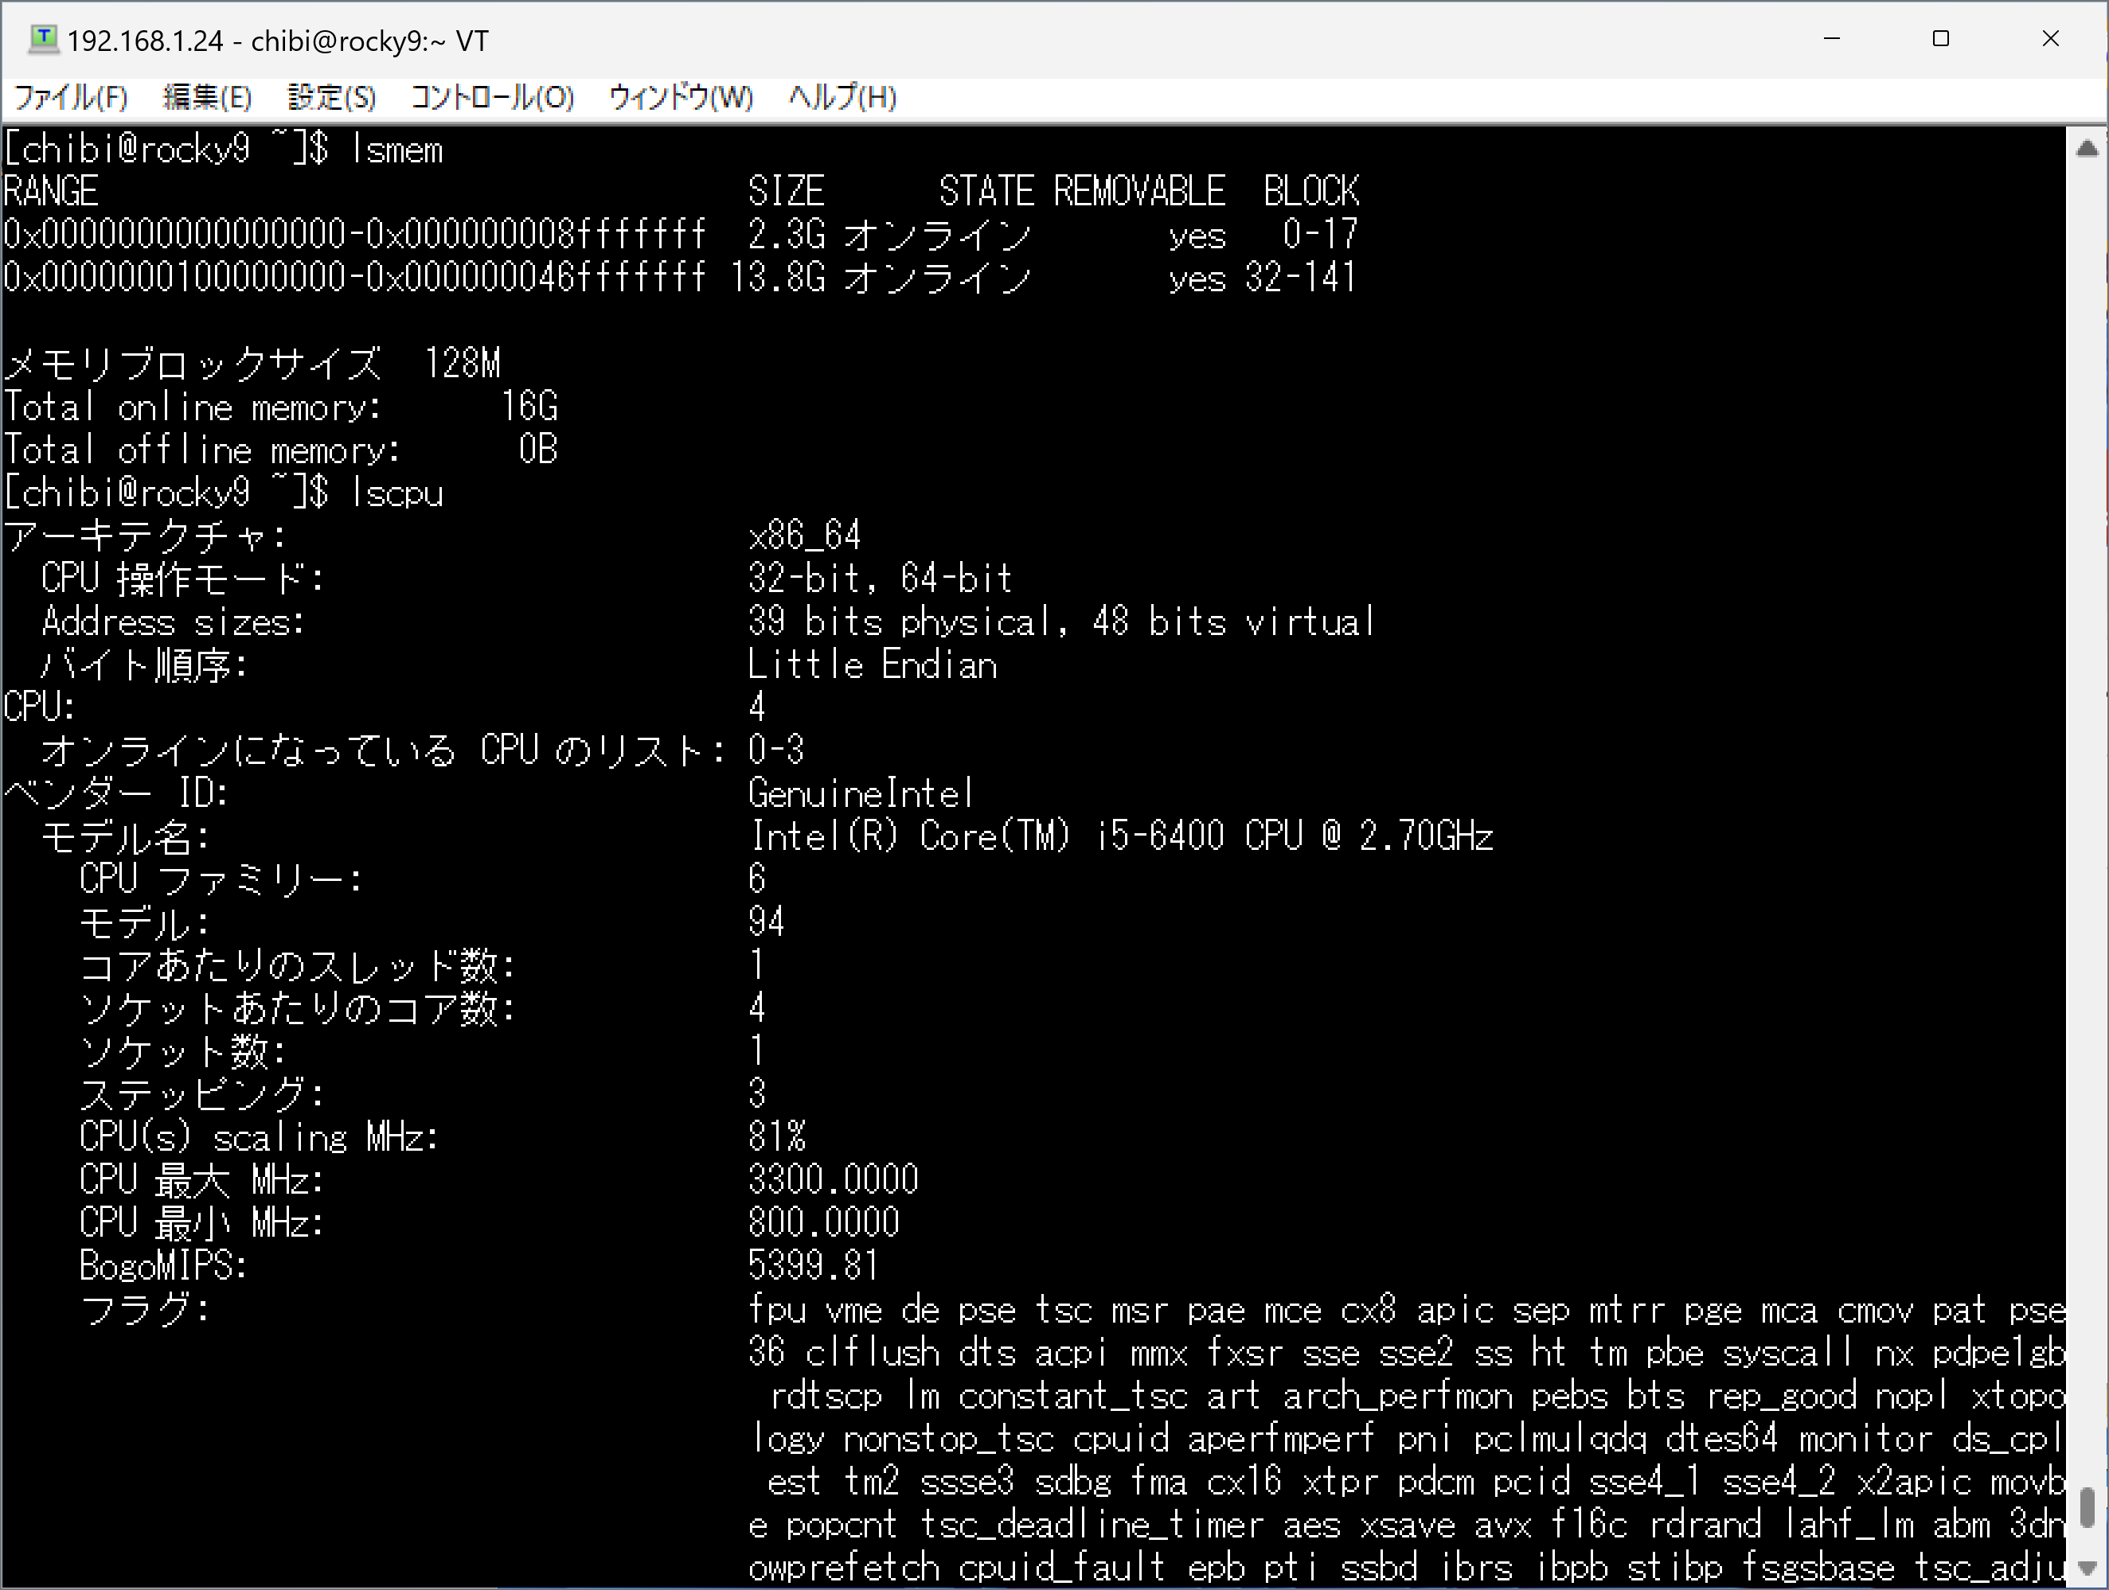
Task: Close the Tera Term window
Action: coord(2051,39)
